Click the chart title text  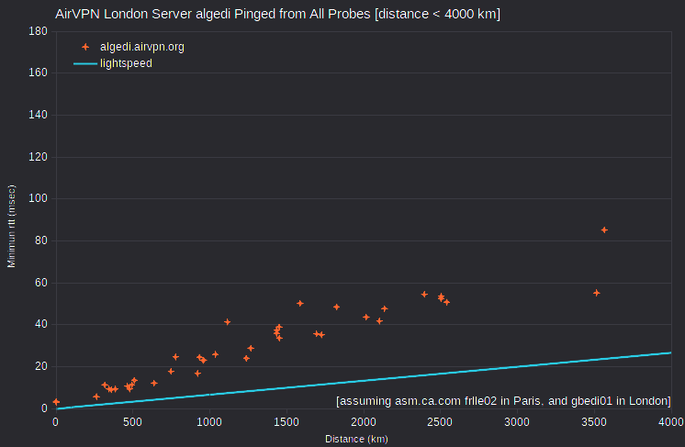(x=277, y=14)
